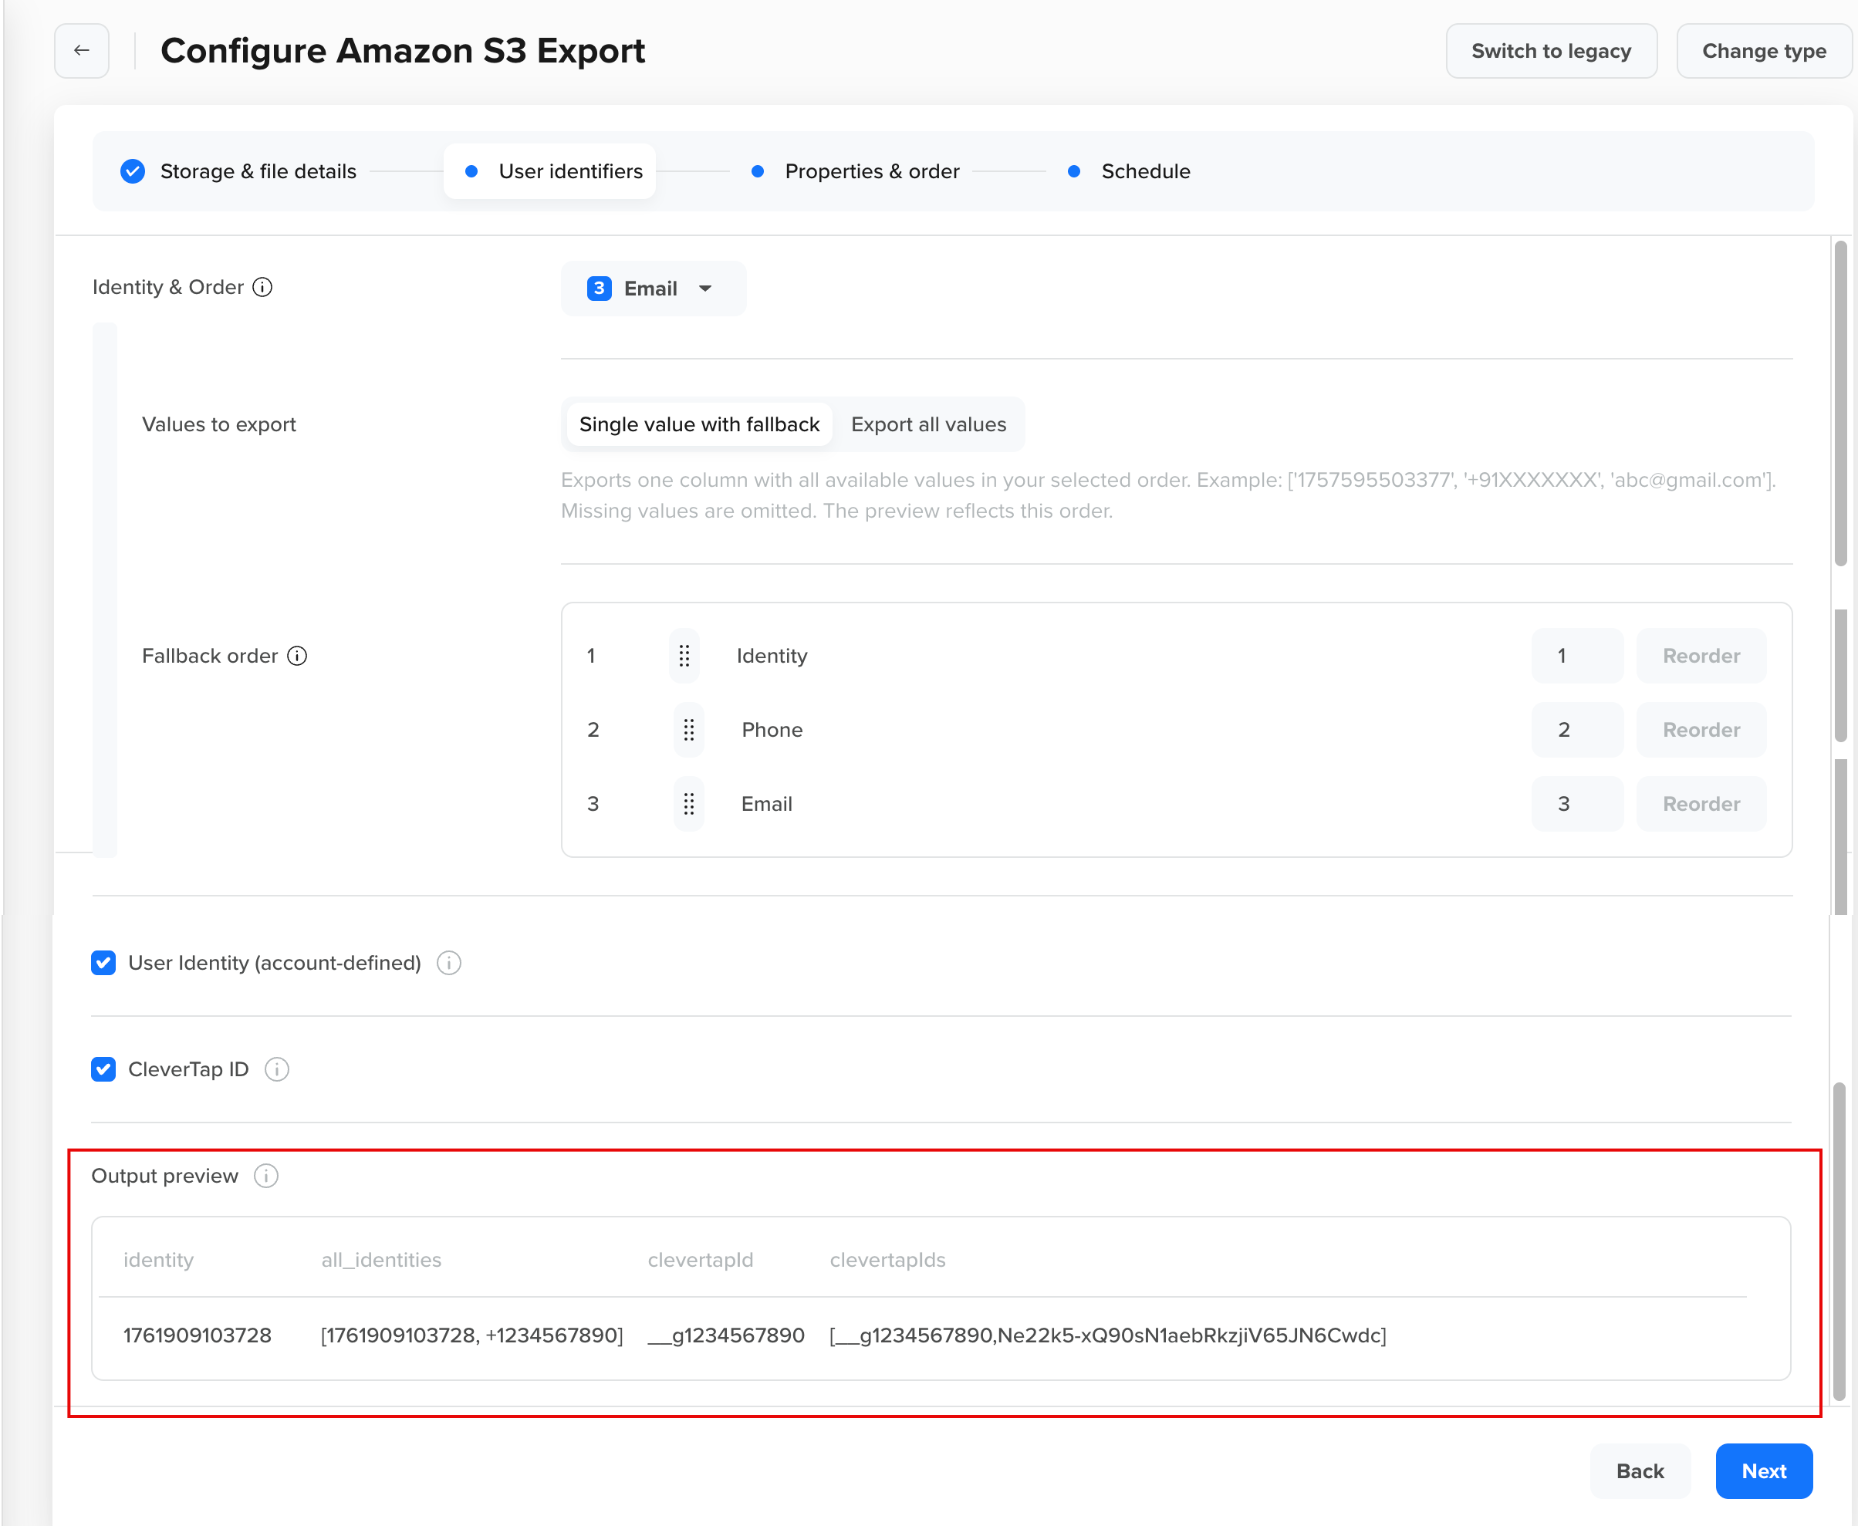Click the drag handle for the Phone row
This screenshot has height=1526, width=1858.
[x=688, y=730]
